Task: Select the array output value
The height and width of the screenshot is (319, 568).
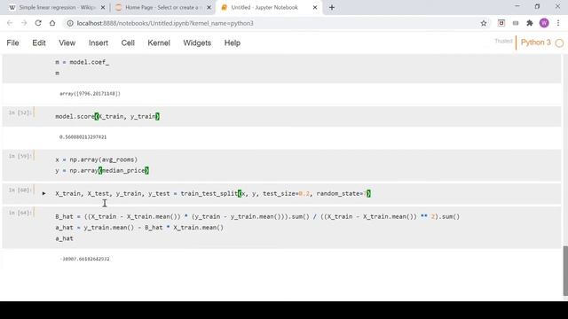Action: (x=90, y=94)
